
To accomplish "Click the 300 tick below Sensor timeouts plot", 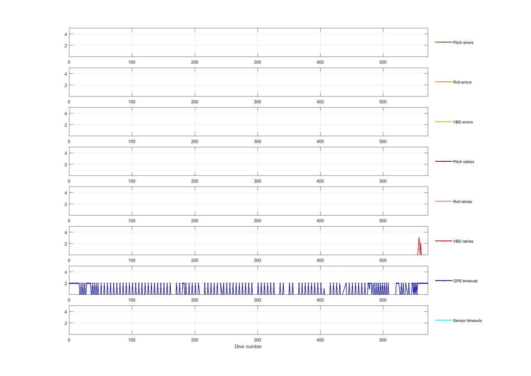I will click(x=258, y=340).
